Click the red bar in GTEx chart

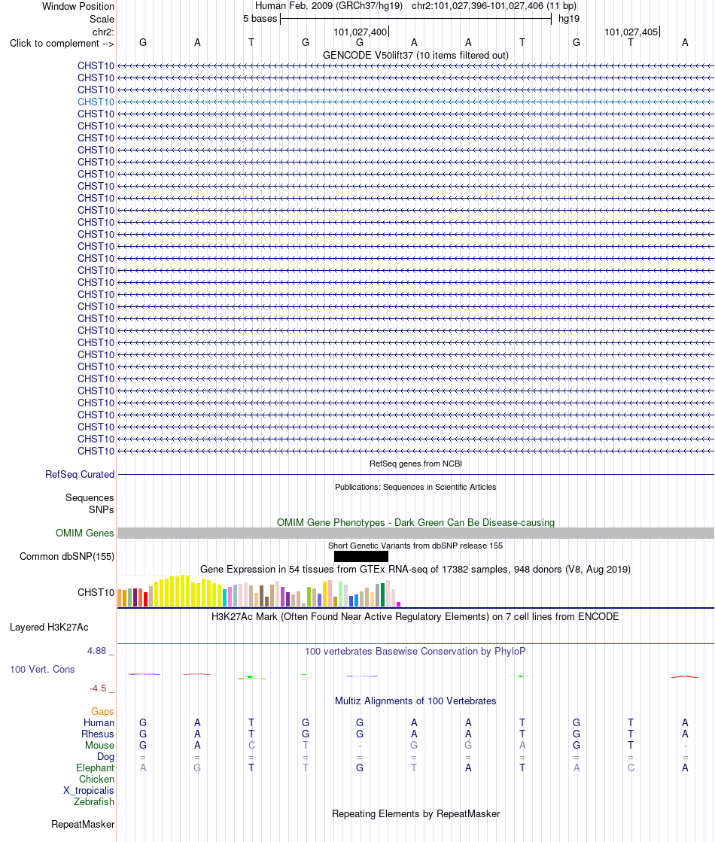[x=145, y=599]
